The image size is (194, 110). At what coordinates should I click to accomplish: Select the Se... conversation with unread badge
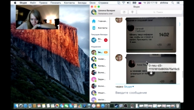click(x=99, y=52)
